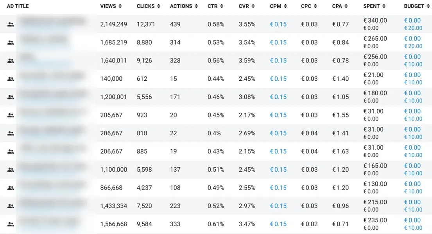Edit €0.15 CPM in the 1,433,334 views row
The height and width of the screenshot is (234, 432).
coord(278,206)
